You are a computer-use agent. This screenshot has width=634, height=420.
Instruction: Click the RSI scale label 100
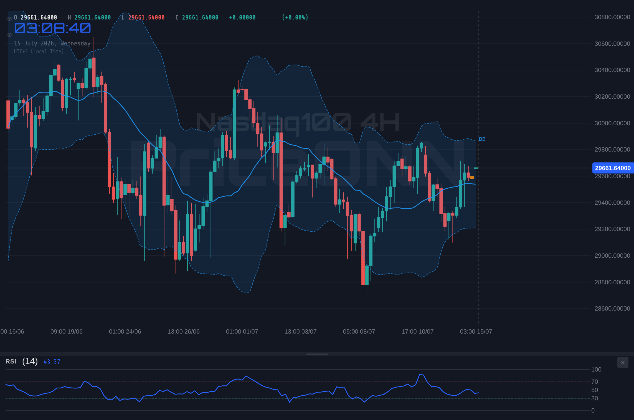[x=596, y=370]
